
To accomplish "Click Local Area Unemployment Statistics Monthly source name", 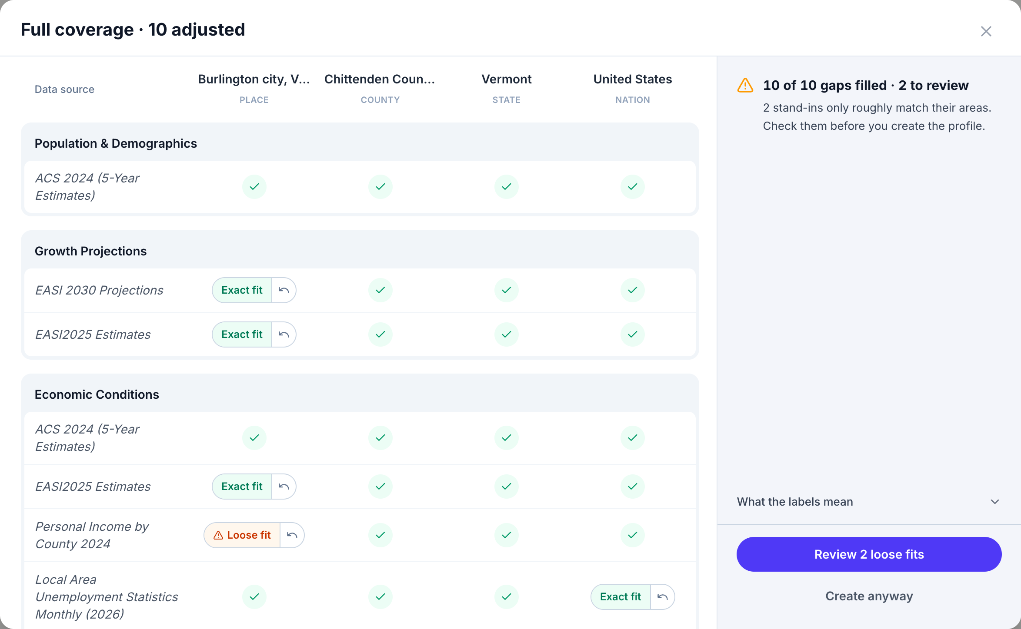I will 107,597.
